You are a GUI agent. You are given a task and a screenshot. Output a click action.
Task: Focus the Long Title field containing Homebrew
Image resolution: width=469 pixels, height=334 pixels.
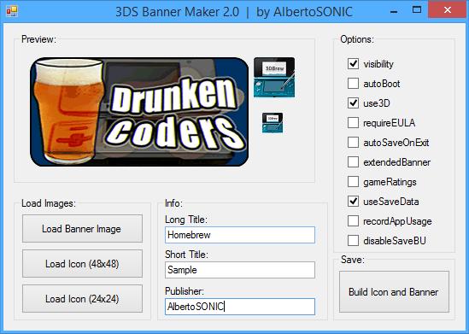point(240,235)
